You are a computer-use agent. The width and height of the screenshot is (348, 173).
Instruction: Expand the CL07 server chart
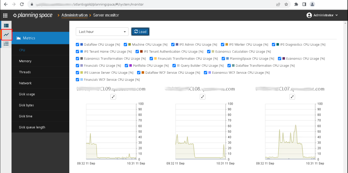click(292, 97)
